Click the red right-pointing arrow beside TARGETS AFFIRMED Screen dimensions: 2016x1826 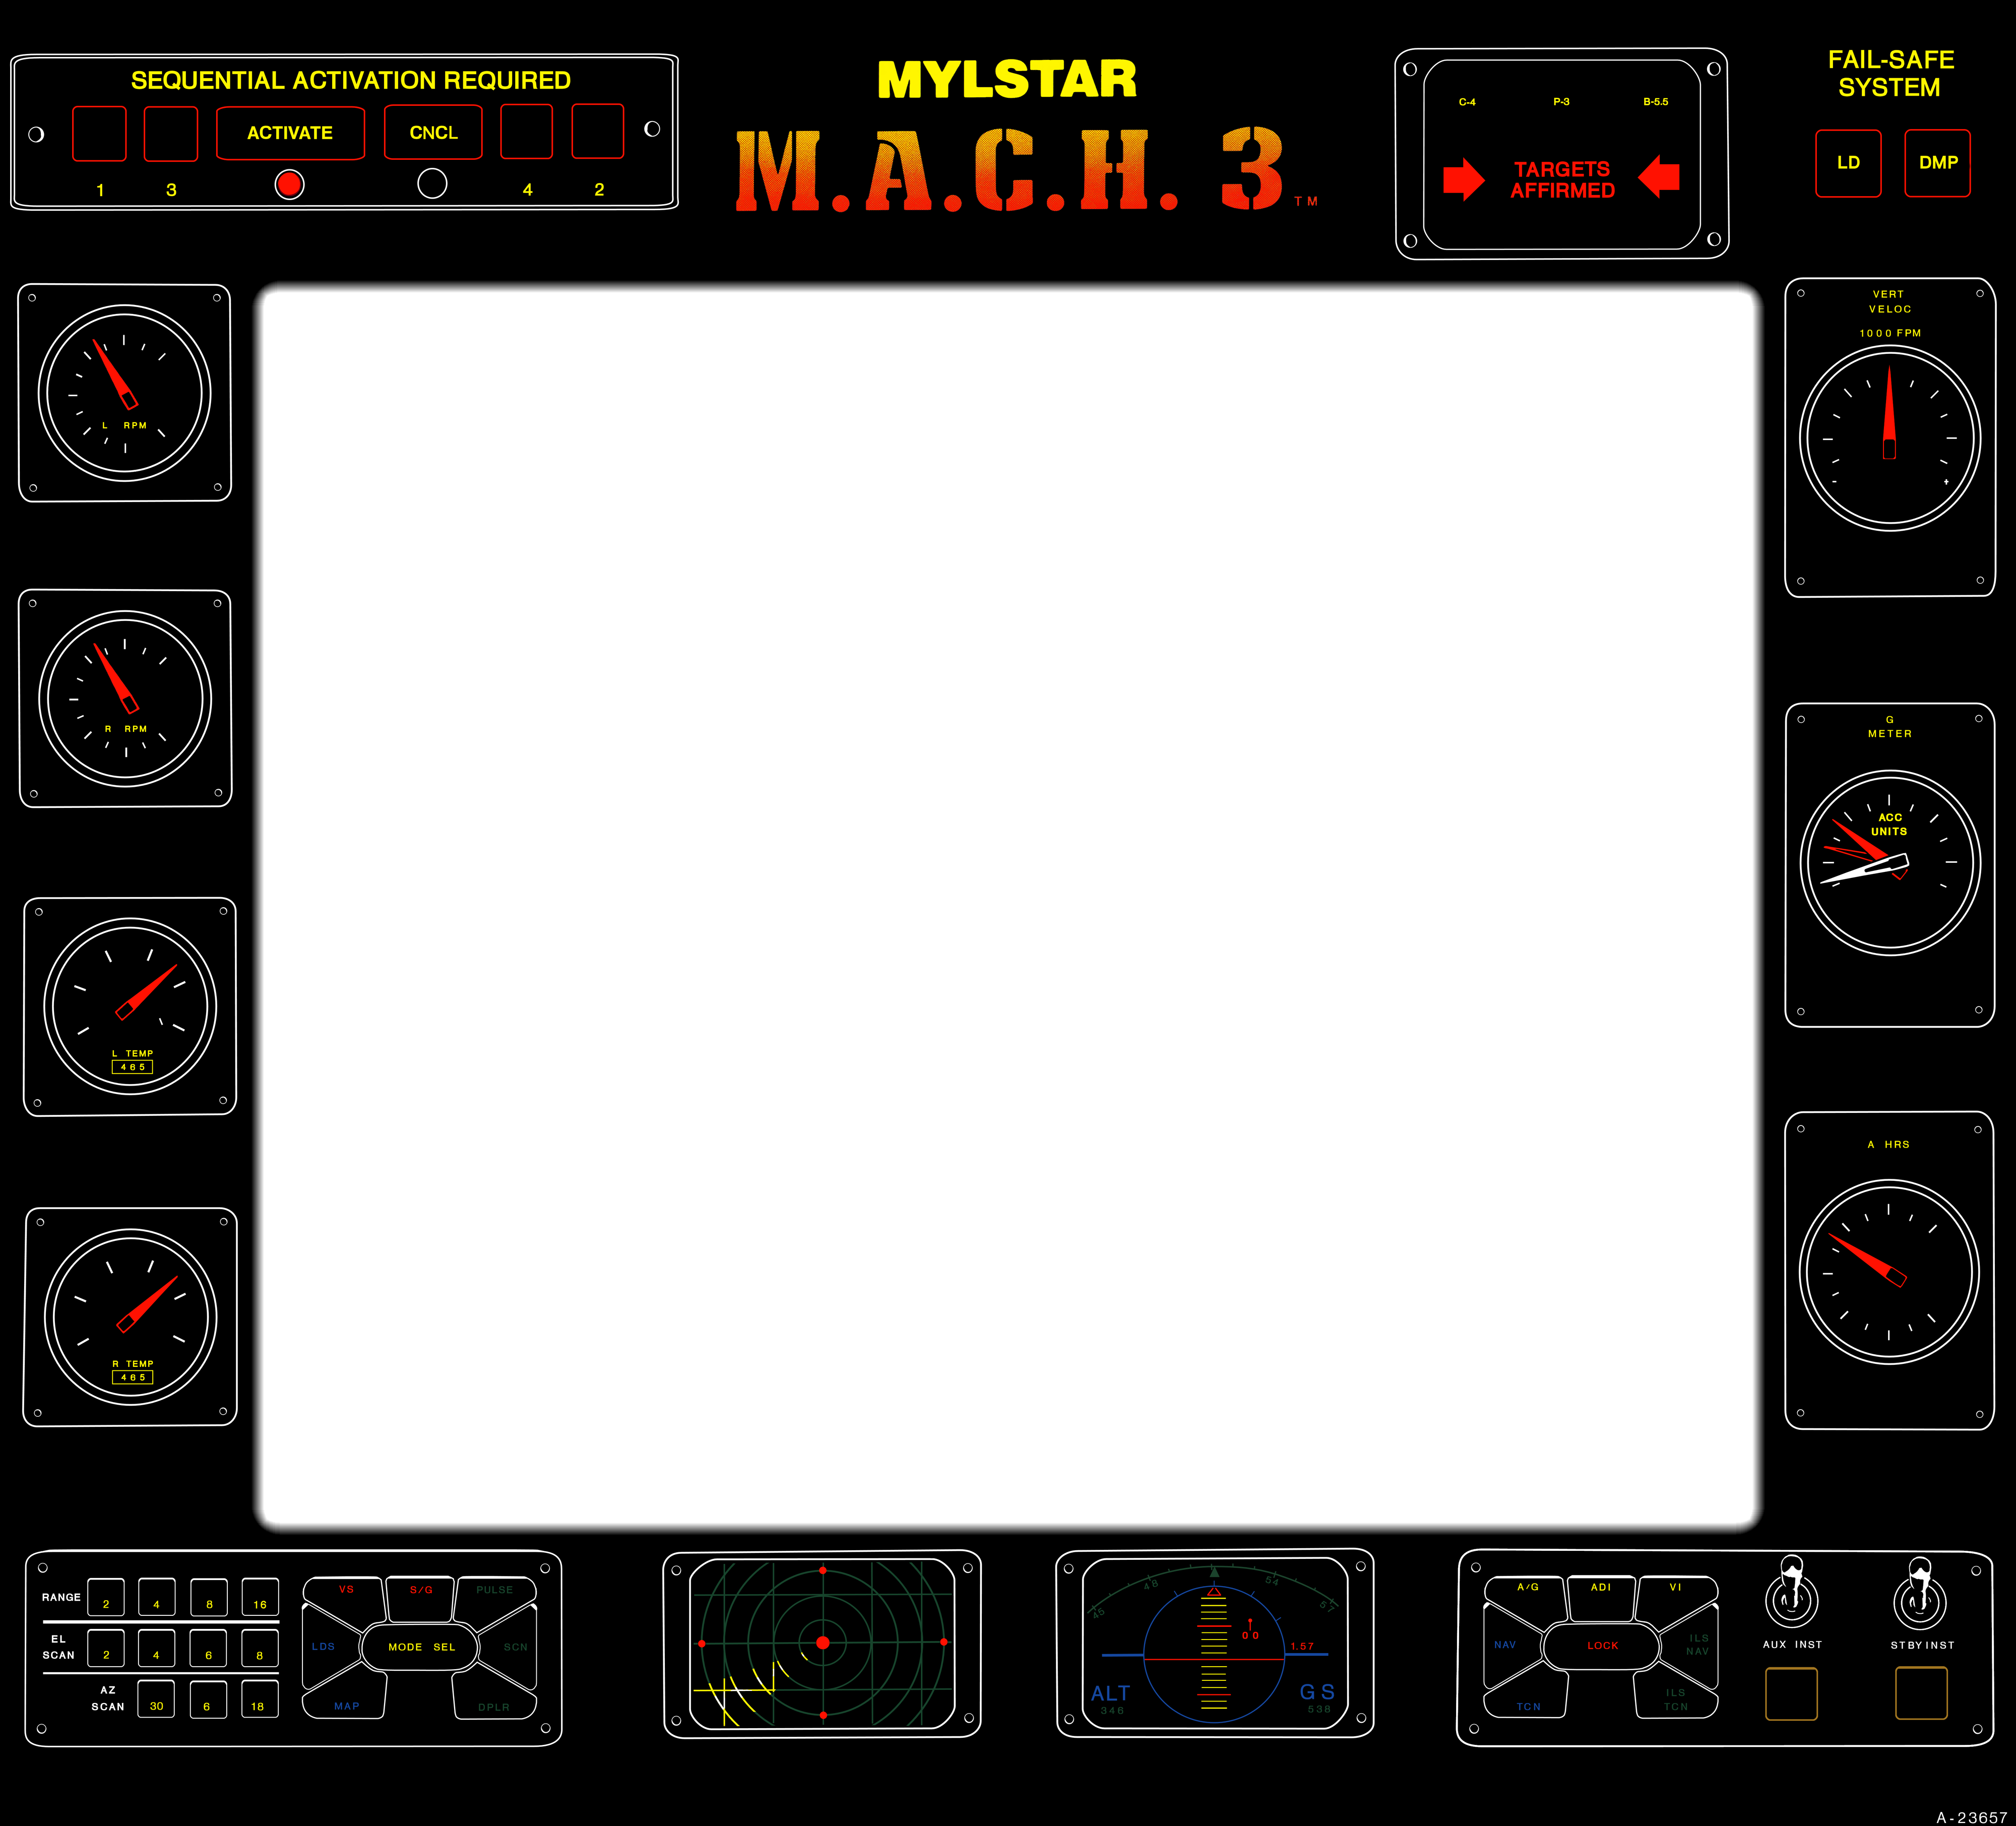click(1464, 179)
